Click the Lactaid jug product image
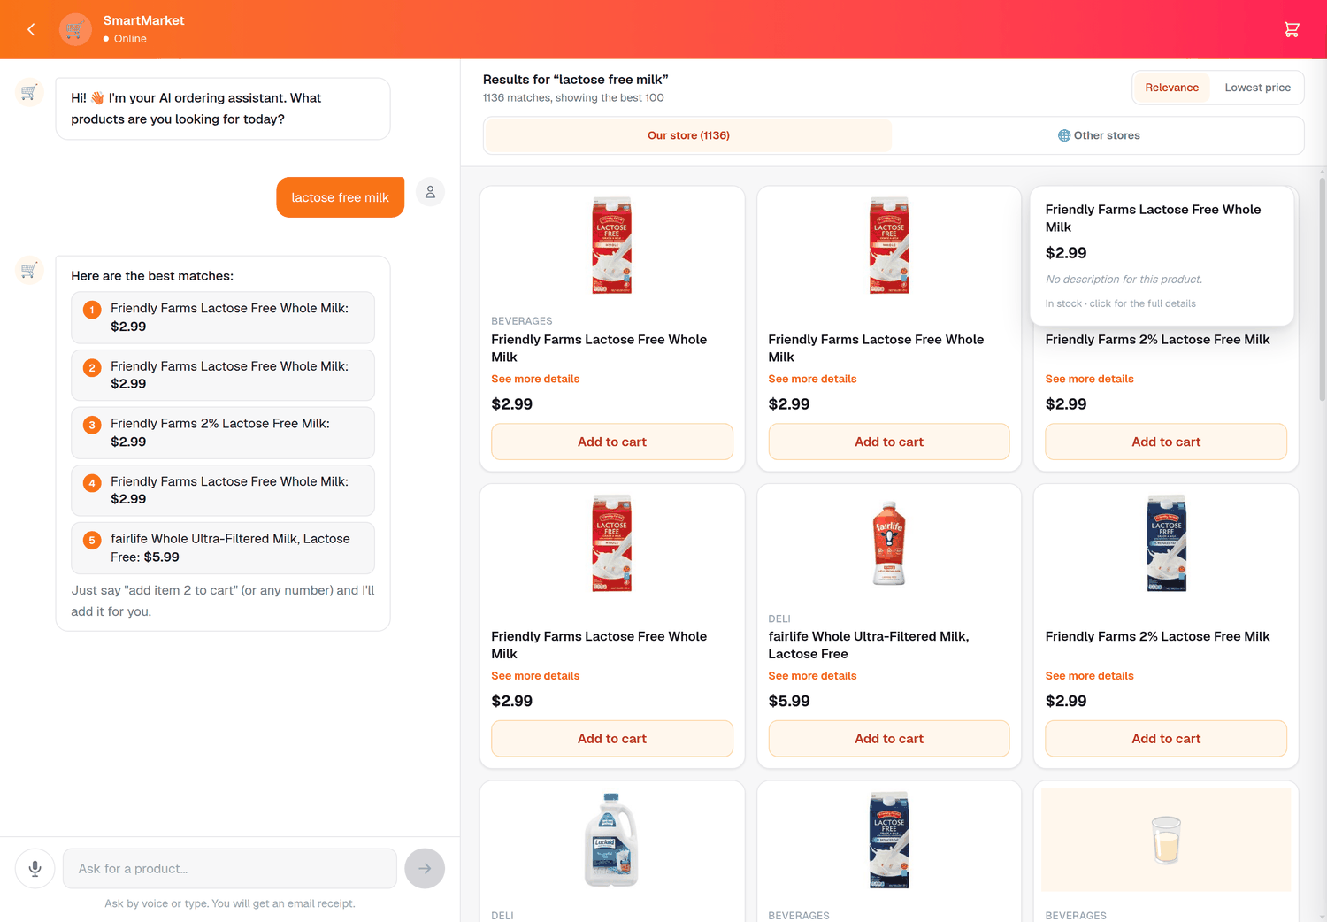The height and width of the screenshot is (922, 1327). [612, 840]
